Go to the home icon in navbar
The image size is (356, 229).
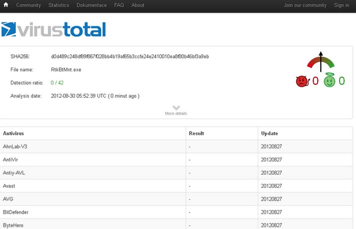click(x=6, y=5)
